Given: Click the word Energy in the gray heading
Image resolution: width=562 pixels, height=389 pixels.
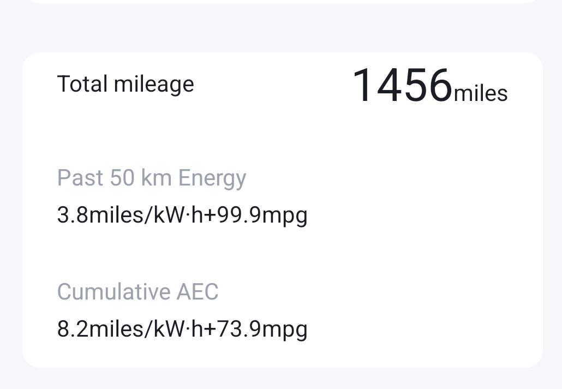Looking at the screenshot, I should tap(212, 178).
